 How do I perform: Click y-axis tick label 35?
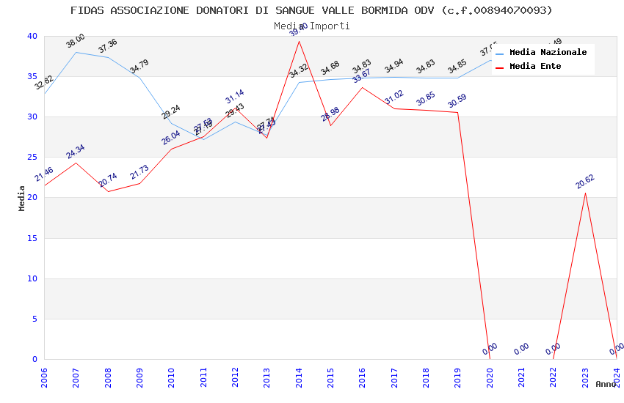pyautogui.click(x=32, y=76)
